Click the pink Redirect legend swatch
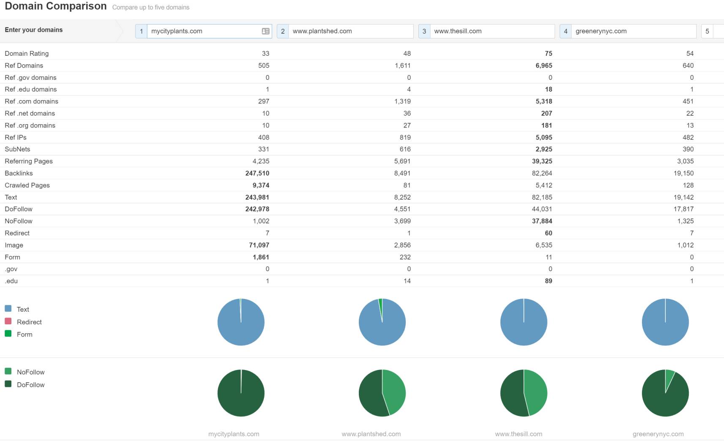 pos(8,321)
